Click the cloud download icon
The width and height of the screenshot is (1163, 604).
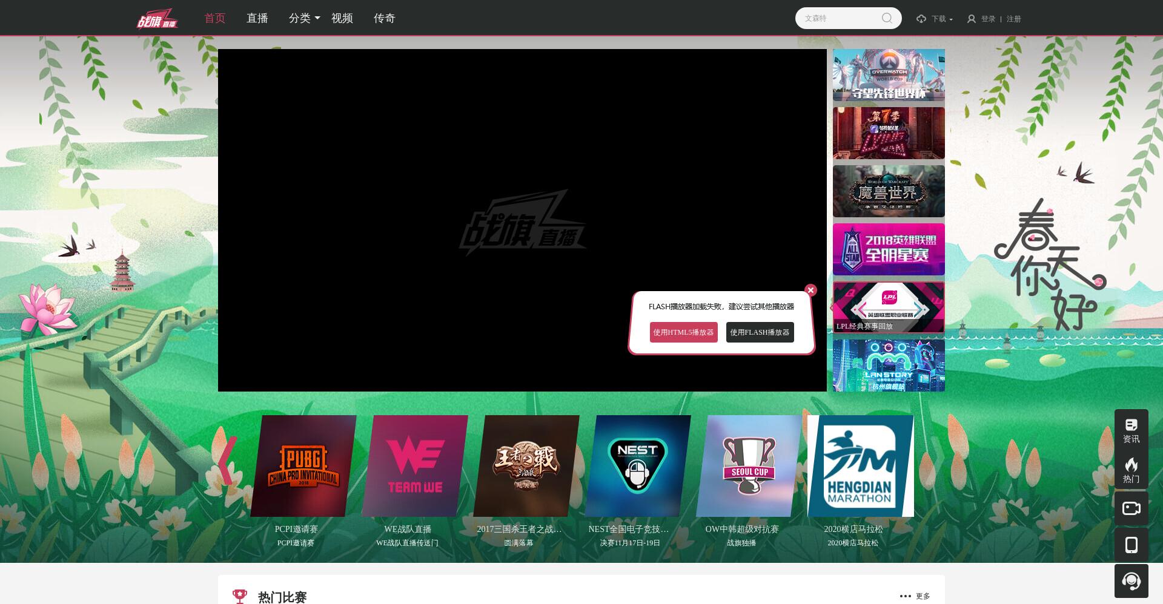click(x=921, y=19)
